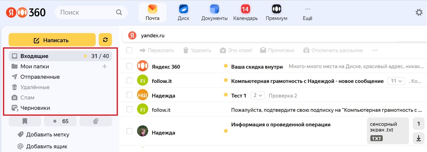Click Это спам! toolbar button
The image size is (427, 152).
click(x=236, y=50)
